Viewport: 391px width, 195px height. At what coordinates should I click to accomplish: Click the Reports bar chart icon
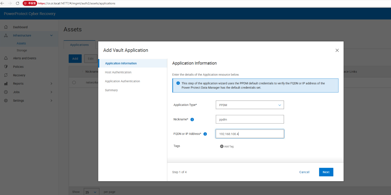[6, 84]
